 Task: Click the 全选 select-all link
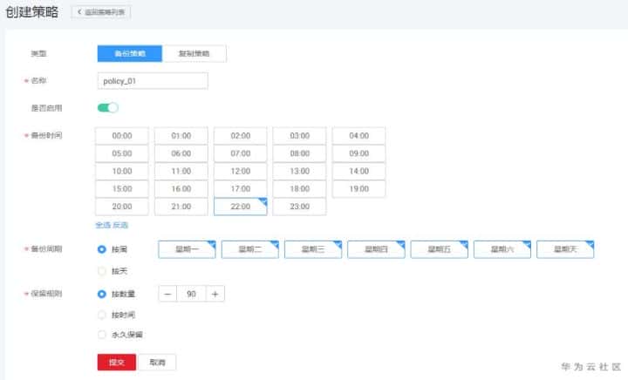(x=103, y=225)
